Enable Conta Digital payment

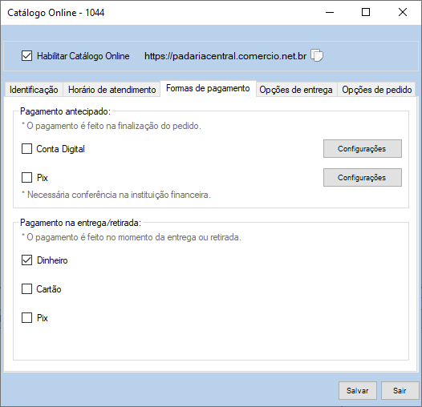(27, 149)
